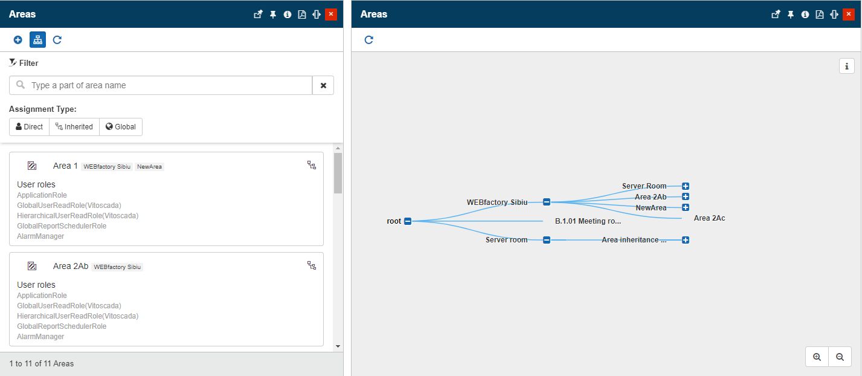The width and height of the screenshot is (862, 376).
Task: Toggle Inherited assignment type filter
Action: (74, 127)
